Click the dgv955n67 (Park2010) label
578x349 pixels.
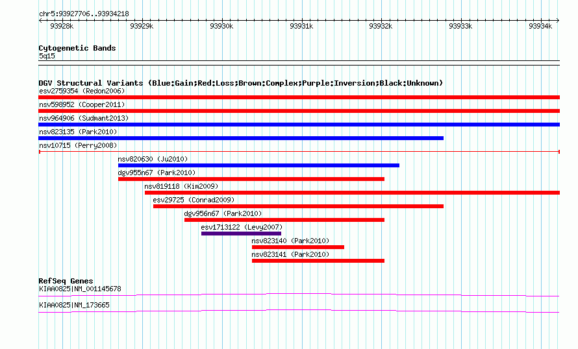click(x=157, y=173)
